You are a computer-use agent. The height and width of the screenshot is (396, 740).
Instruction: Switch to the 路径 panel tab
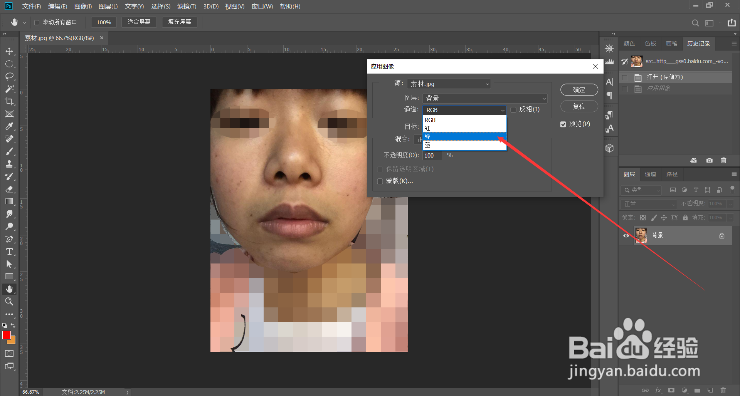672,175
